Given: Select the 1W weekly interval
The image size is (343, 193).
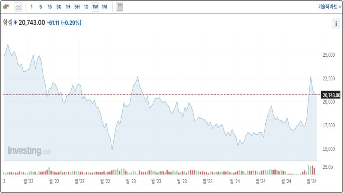Looking at the screenshot, I should [95, 7].
